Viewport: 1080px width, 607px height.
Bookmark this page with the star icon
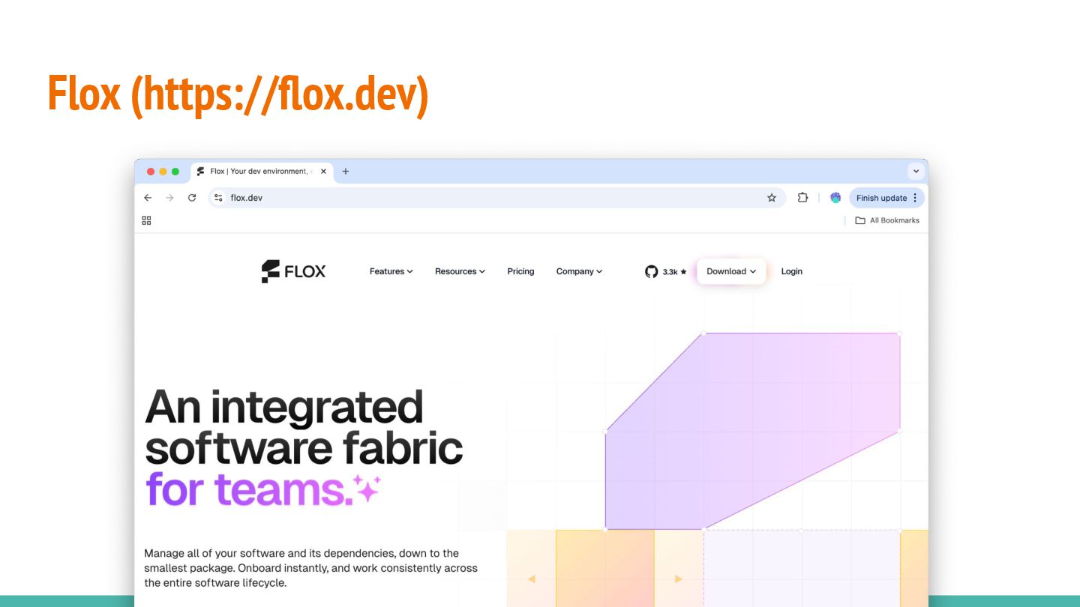coord(772,198)
